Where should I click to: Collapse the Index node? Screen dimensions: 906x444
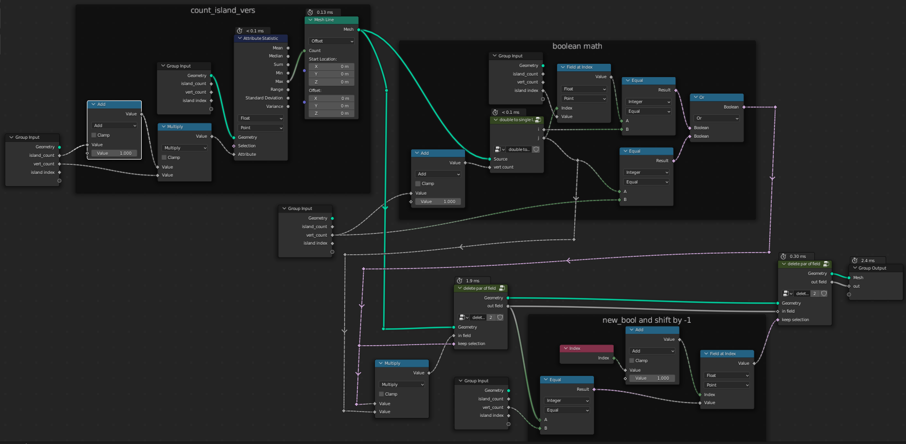(566, 348)
